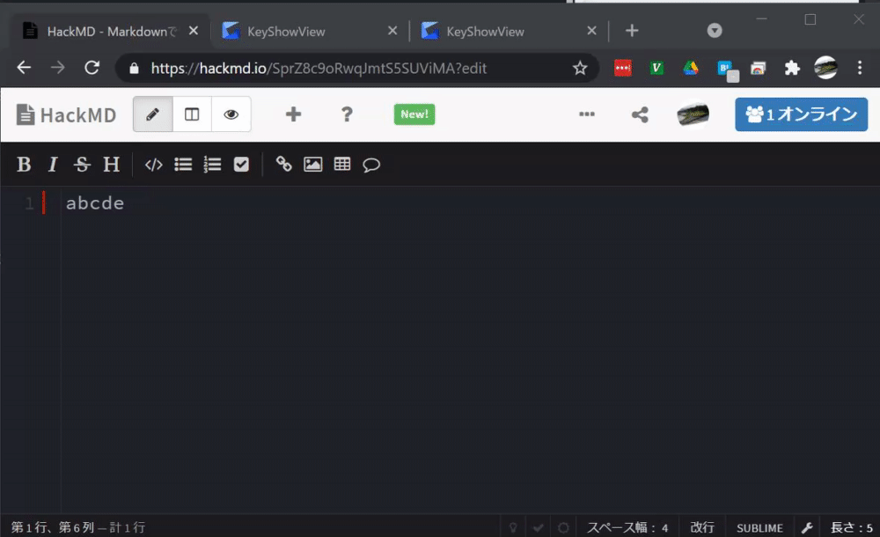Viewport: 880px width, 537px height.
Task: Select the HackMD Markdown tab
Action: tap(106, 29)
